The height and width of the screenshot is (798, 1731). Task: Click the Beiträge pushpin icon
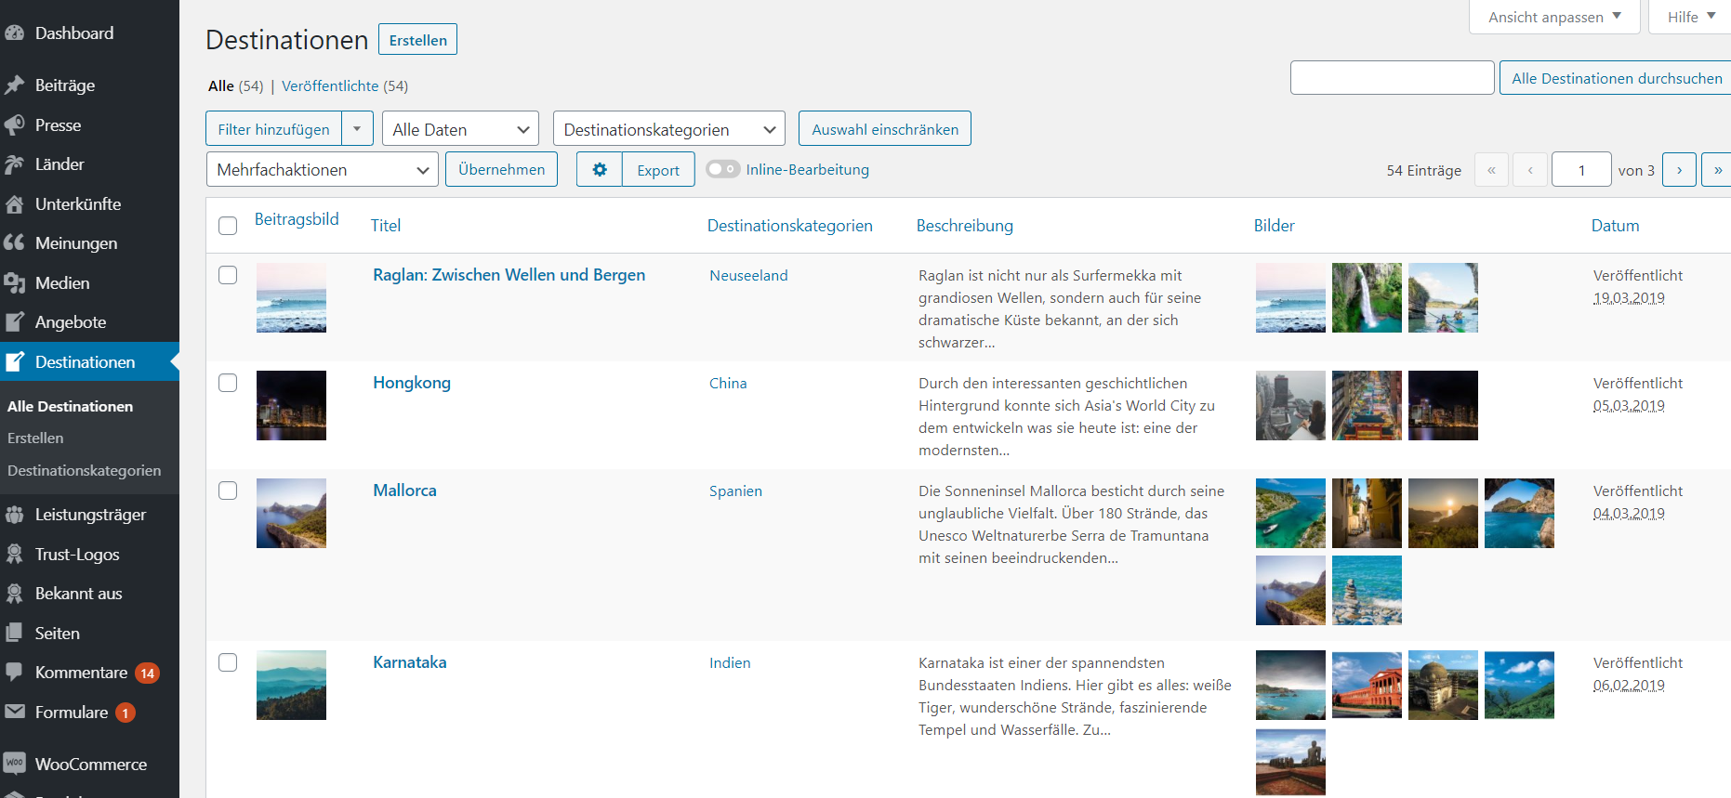click(14, 85)
